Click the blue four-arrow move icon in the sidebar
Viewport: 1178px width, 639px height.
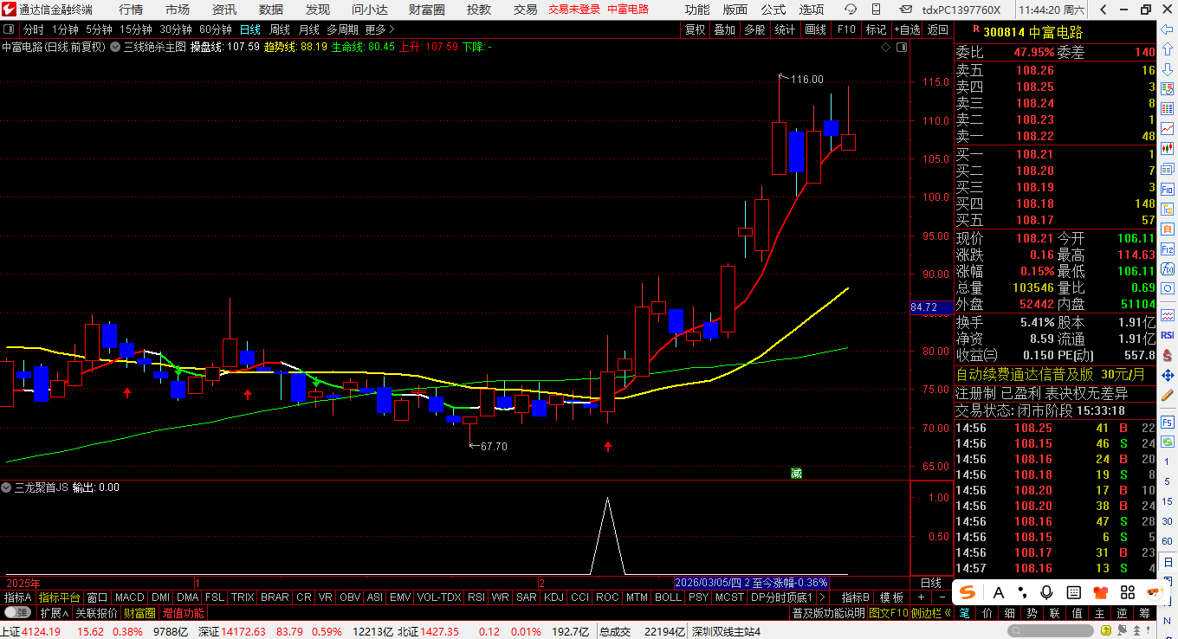coord(1168,375)
